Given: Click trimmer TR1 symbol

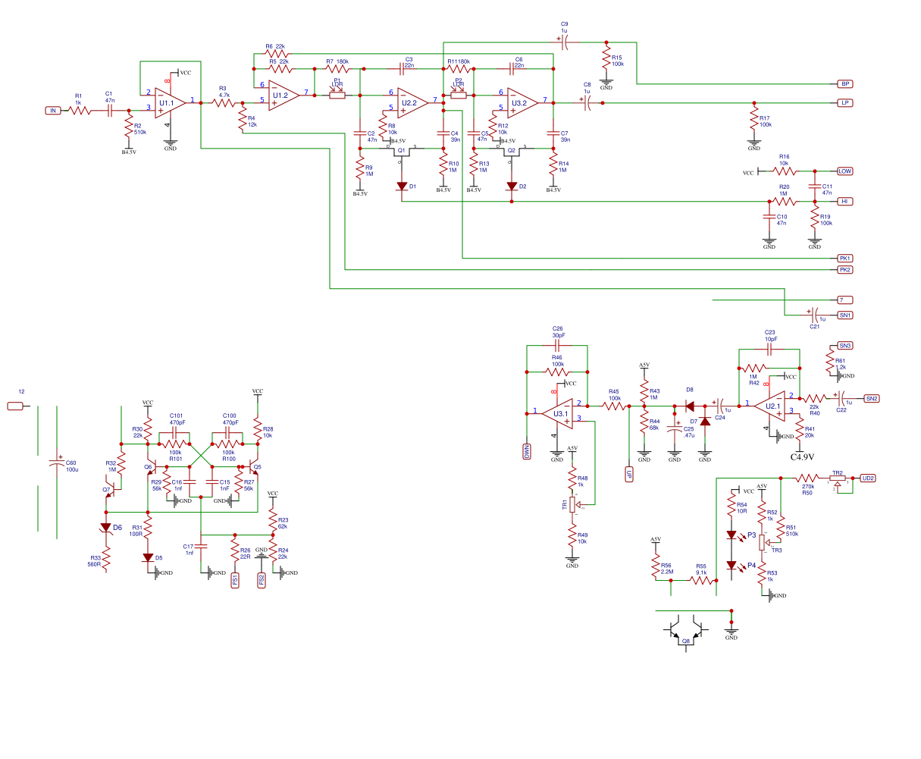Looking at the screenshot, I should (x=573, y=504).
